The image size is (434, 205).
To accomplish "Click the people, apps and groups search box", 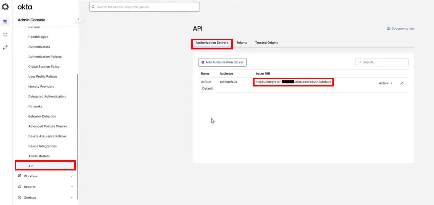I will click(x=145, y=7).
